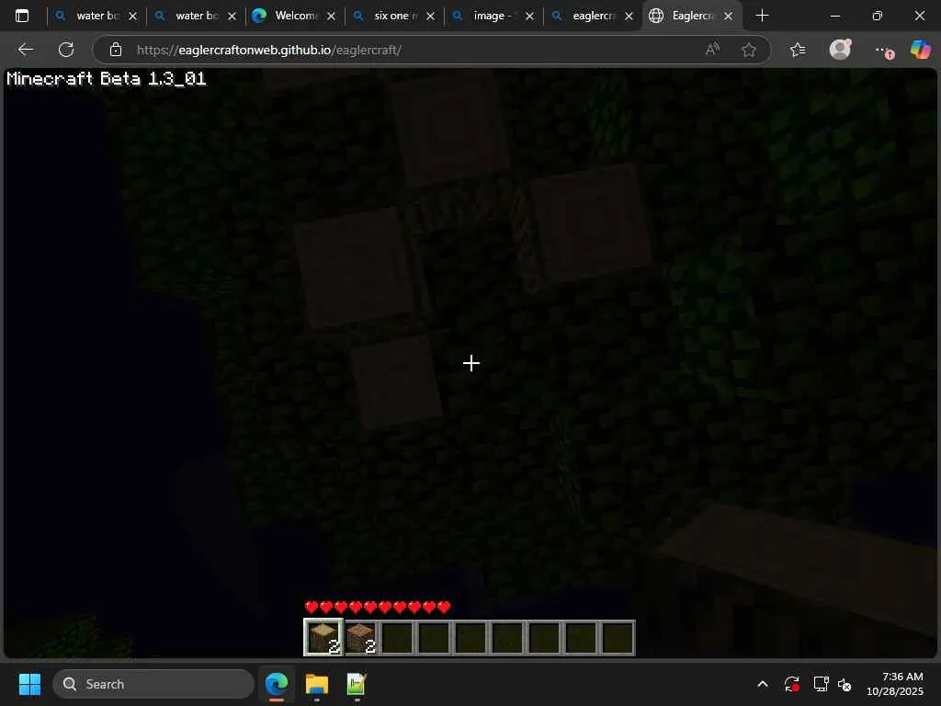Open the Notepad++ taskbar icon

point(357,684)
